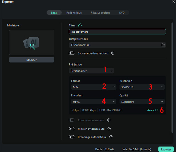The width and height of the screenshot is (176, 152).
Task: Click the AI thumbnail preview image
Action: [32, 42]
